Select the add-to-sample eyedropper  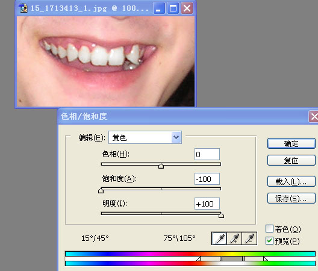pyautogui.click(x=234, y=238)
